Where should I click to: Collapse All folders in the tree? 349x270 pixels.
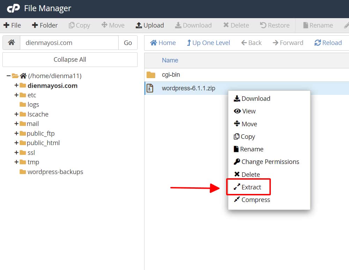coord(70,60)
